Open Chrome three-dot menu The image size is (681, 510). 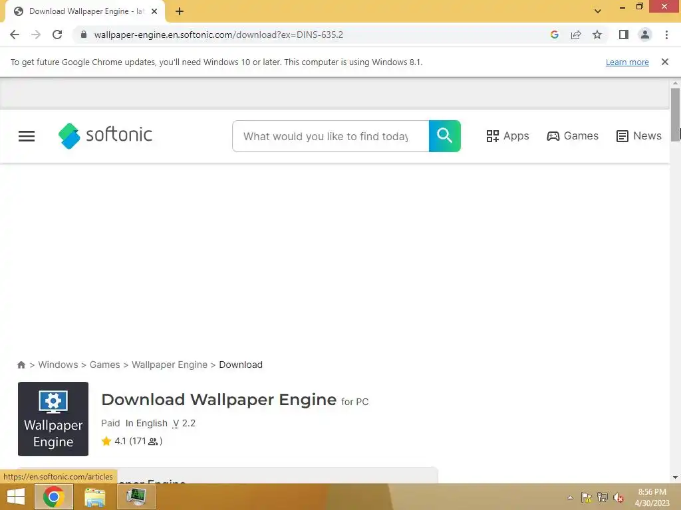(666, 35)
